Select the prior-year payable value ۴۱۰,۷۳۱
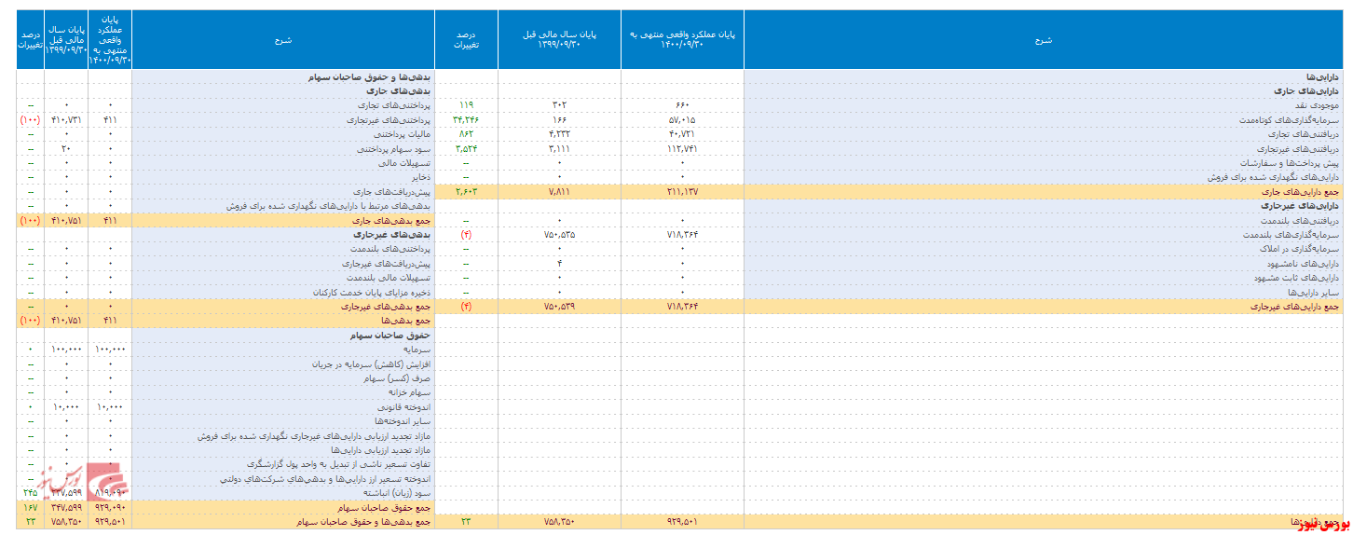 66,120
